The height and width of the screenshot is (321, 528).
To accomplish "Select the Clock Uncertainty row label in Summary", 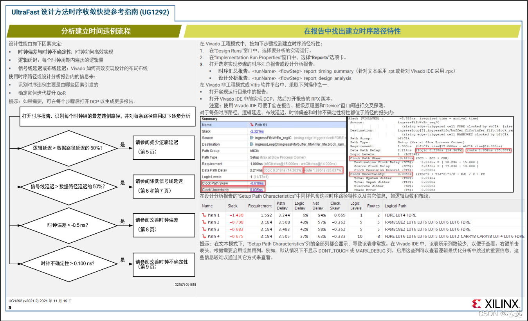I will (216, 190).
